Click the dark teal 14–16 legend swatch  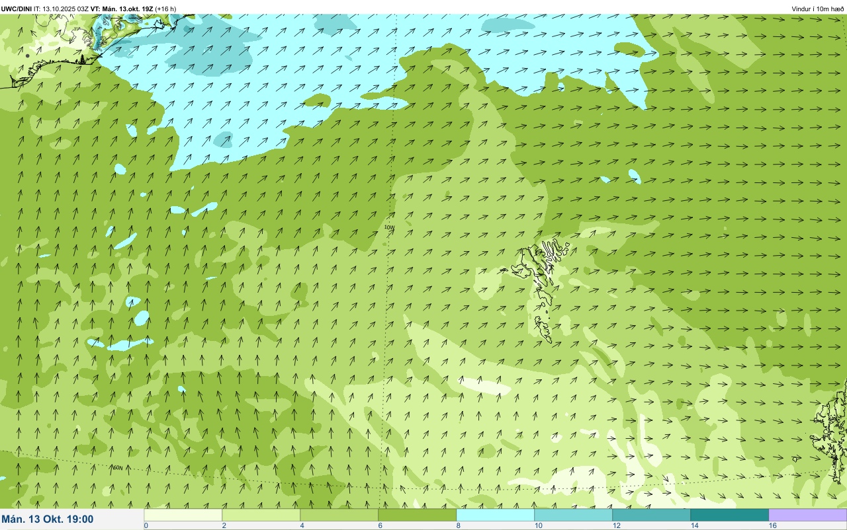coord(730,515)
